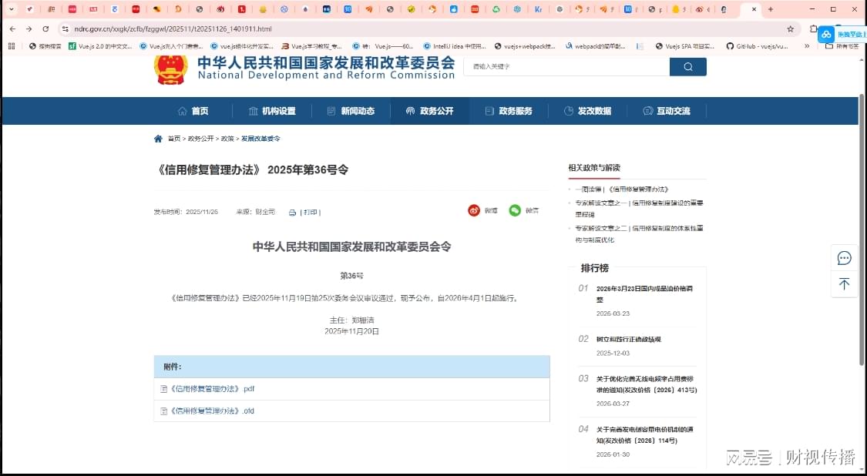Bookmark this page with the star icon

(x=790, y=28)
